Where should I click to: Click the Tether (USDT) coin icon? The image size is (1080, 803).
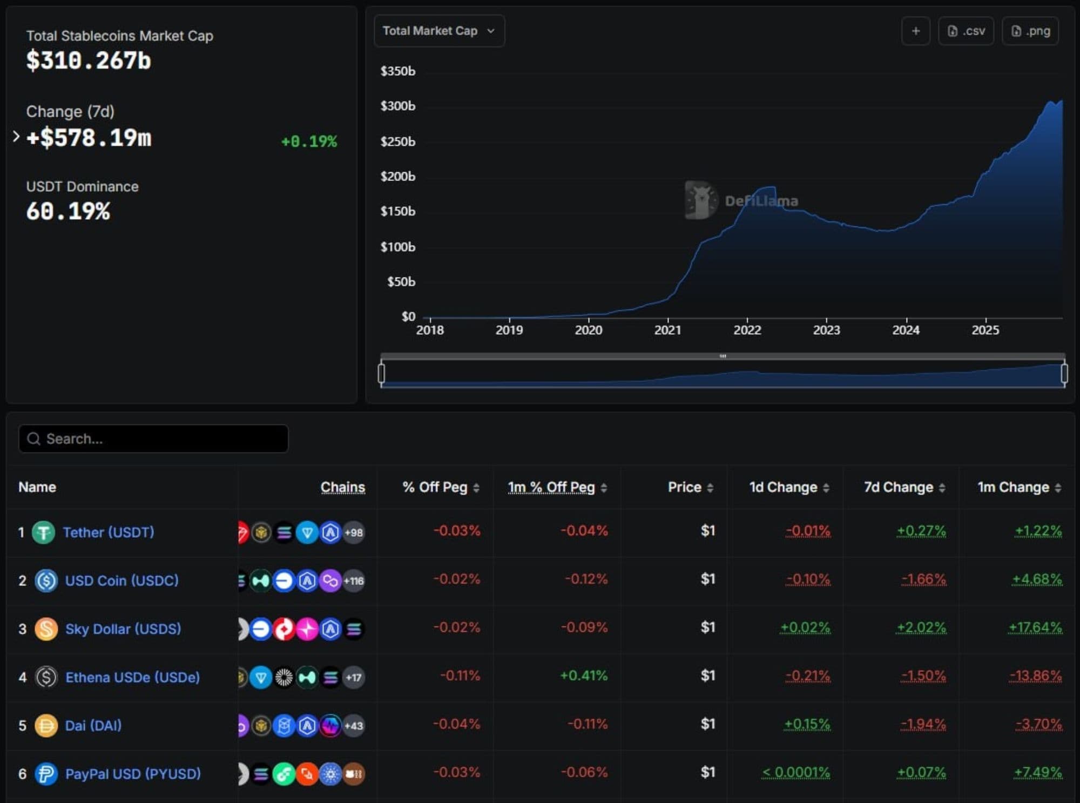43,532
